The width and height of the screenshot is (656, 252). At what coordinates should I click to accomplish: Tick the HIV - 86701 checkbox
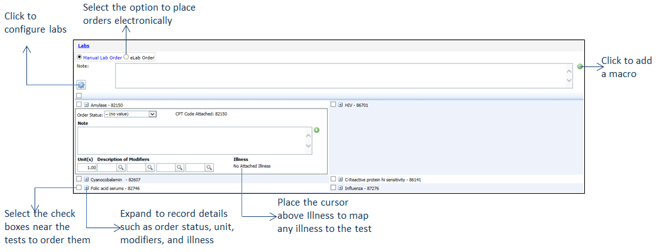pos(333,105)
